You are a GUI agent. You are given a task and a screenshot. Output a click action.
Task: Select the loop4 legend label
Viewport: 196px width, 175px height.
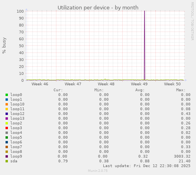pyautogui.click(x=16, y=133)
